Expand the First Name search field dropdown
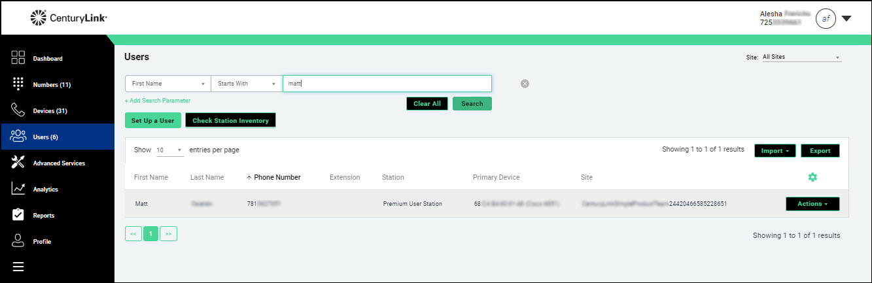Screen dimensions: 872x283 click(x=167, y=84)
